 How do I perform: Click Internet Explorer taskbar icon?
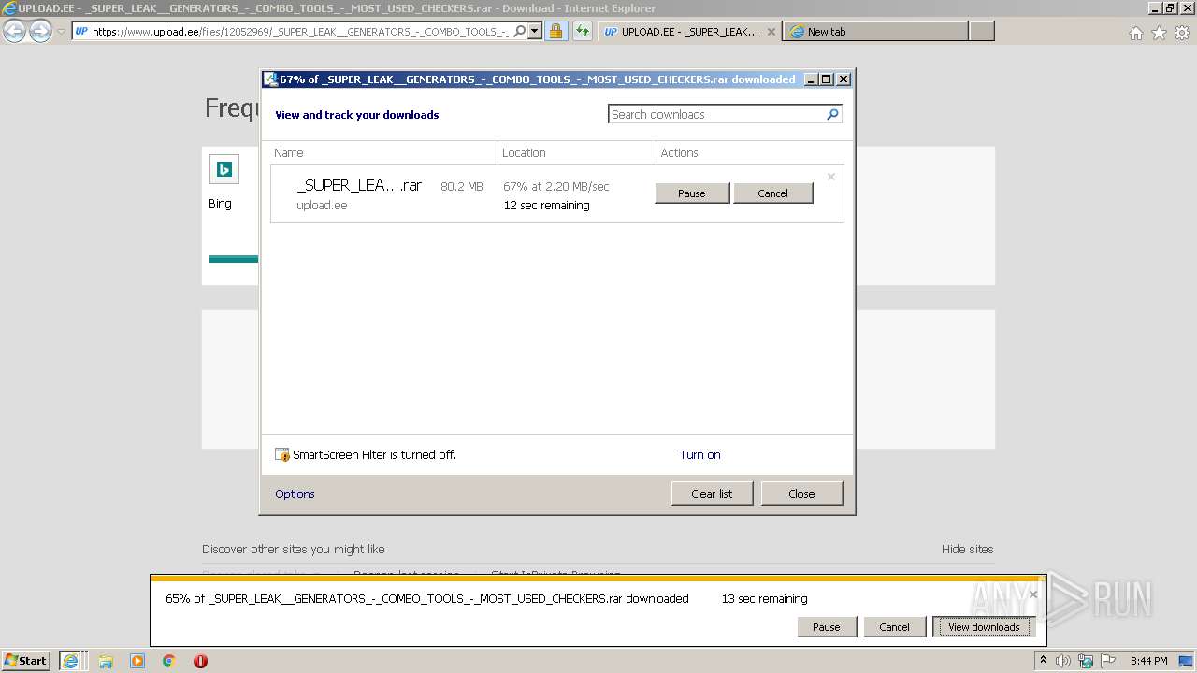tap(70, 661)
